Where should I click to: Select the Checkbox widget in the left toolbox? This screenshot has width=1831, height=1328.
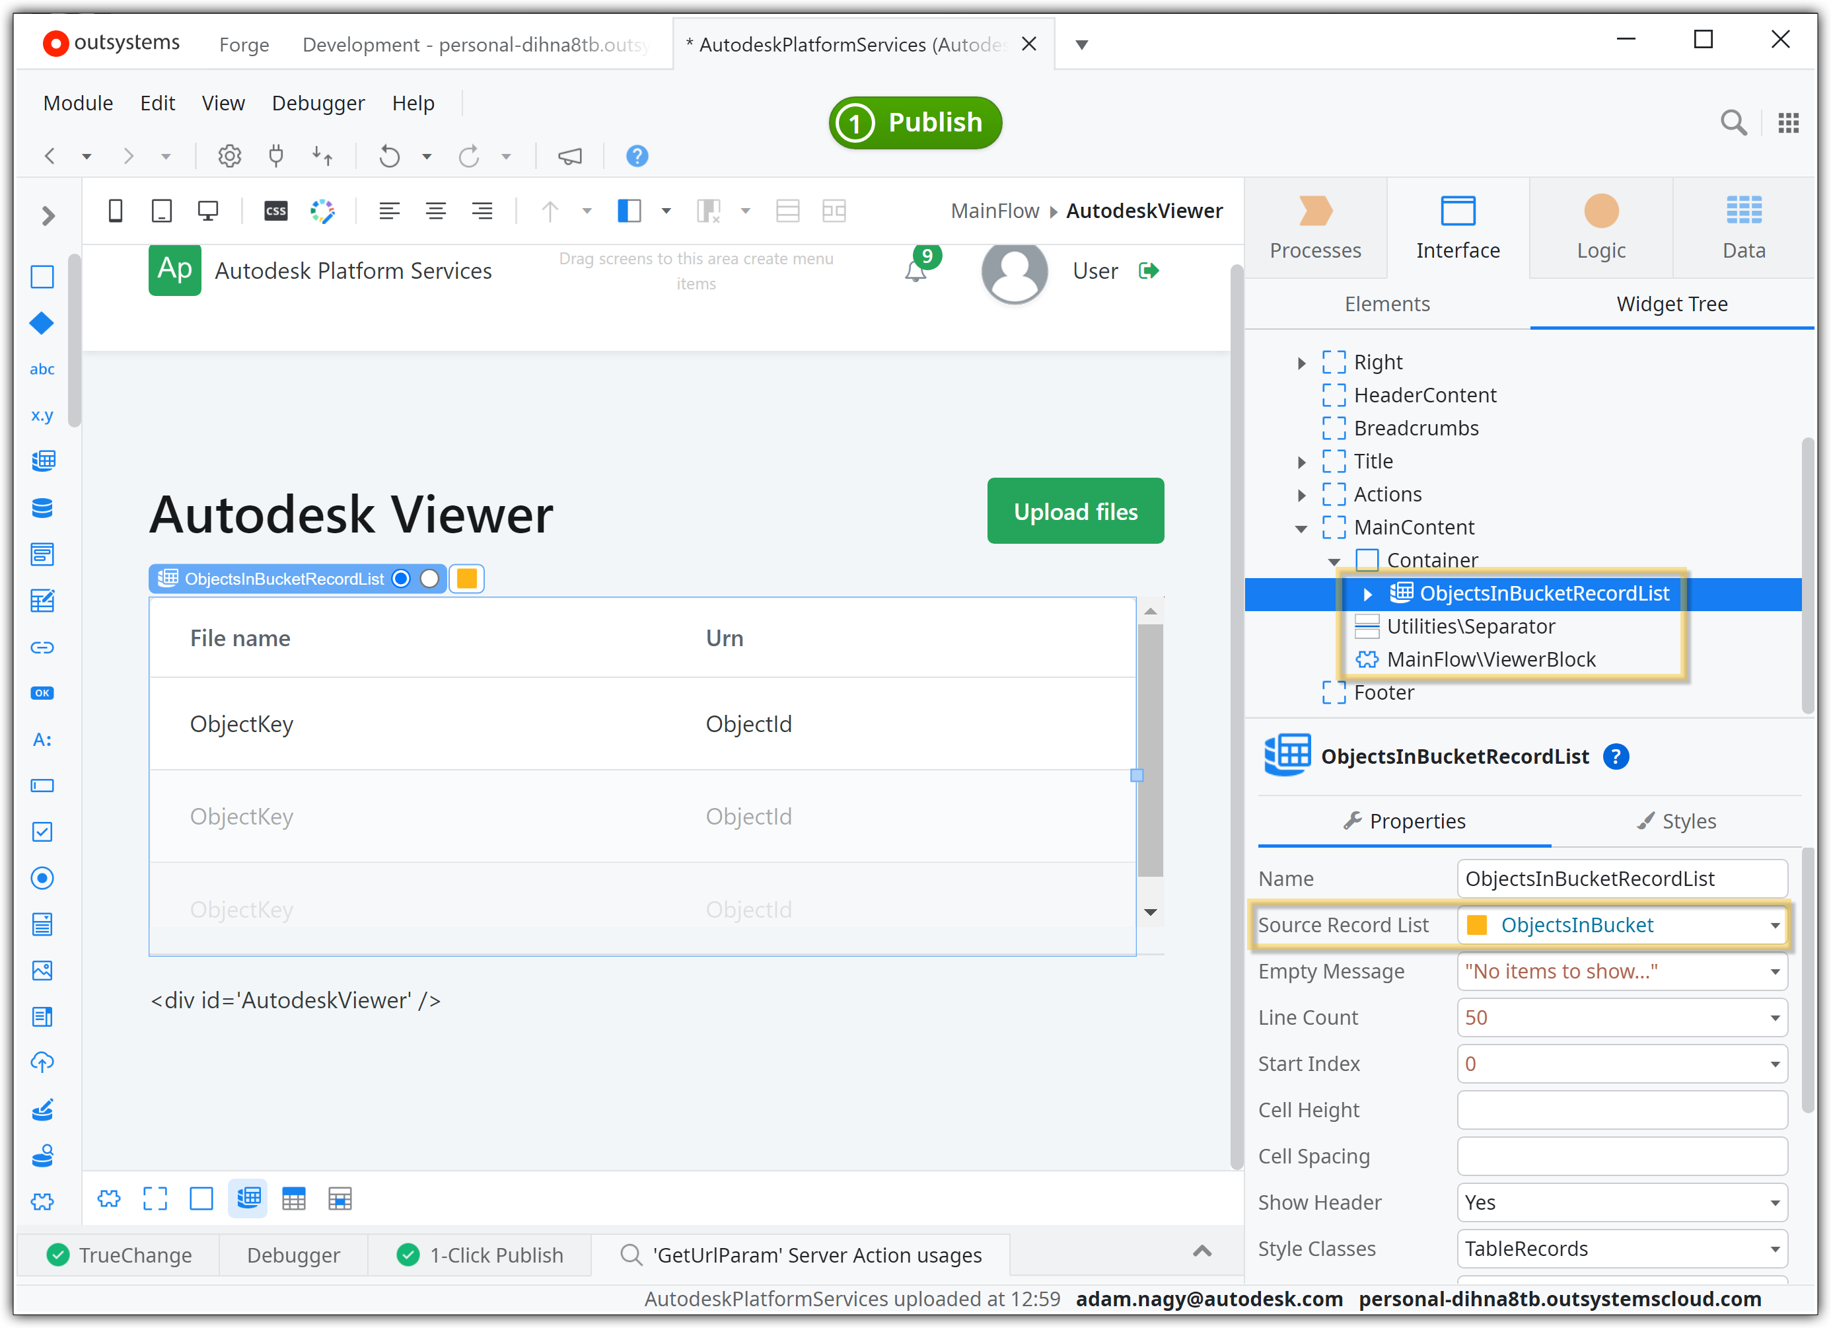coord(42,832)
